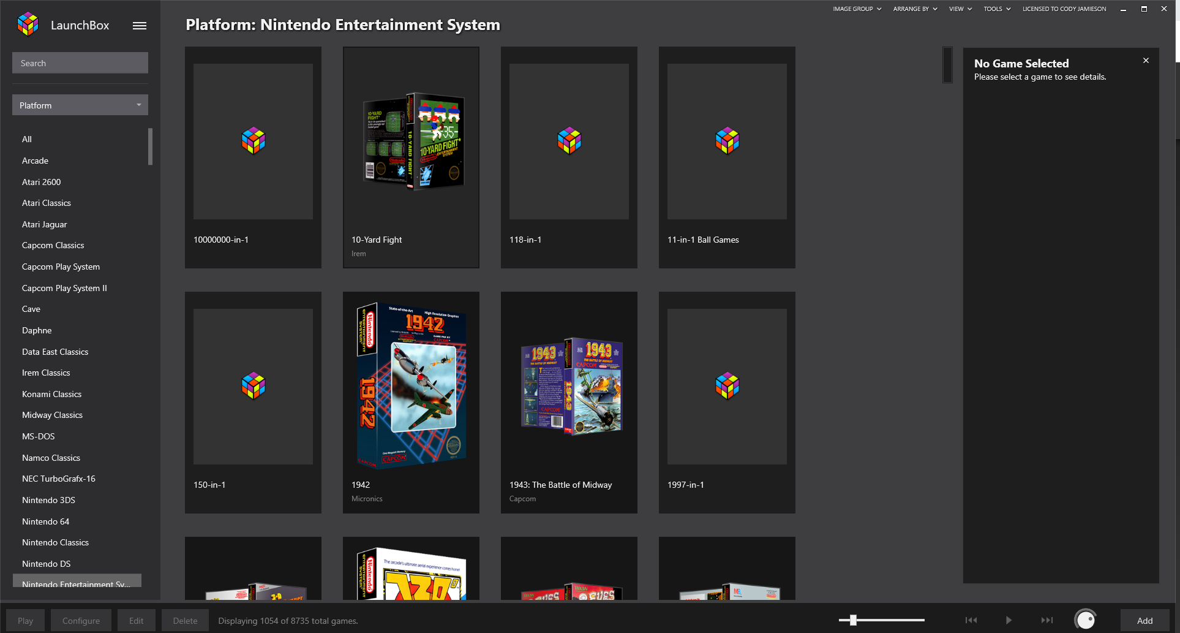
Task: Select Namco Classics platform
Action: 51,458
